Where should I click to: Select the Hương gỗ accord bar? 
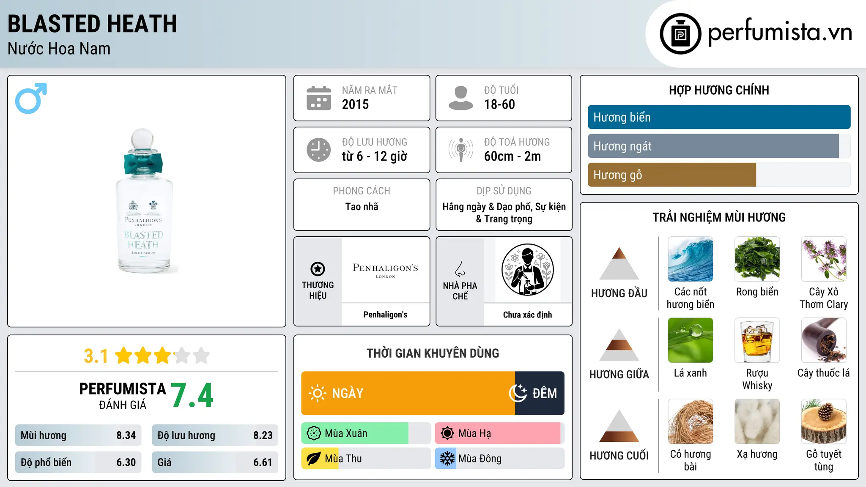pos(719,175)
